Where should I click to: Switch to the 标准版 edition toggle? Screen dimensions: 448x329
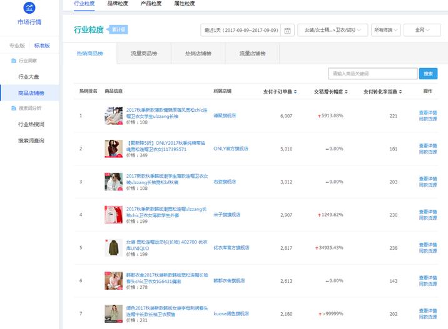click(42, 46)
